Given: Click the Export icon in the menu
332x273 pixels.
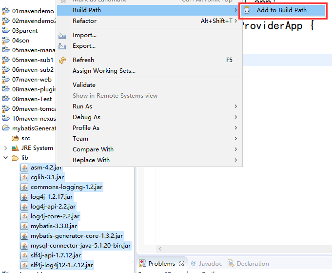Looking at the screenshot, I should coord(62,46).
